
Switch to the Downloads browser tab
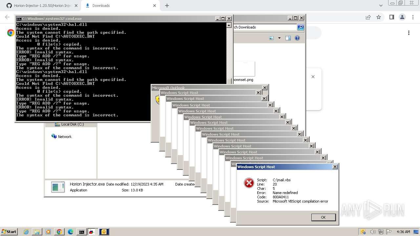(120, 6)
